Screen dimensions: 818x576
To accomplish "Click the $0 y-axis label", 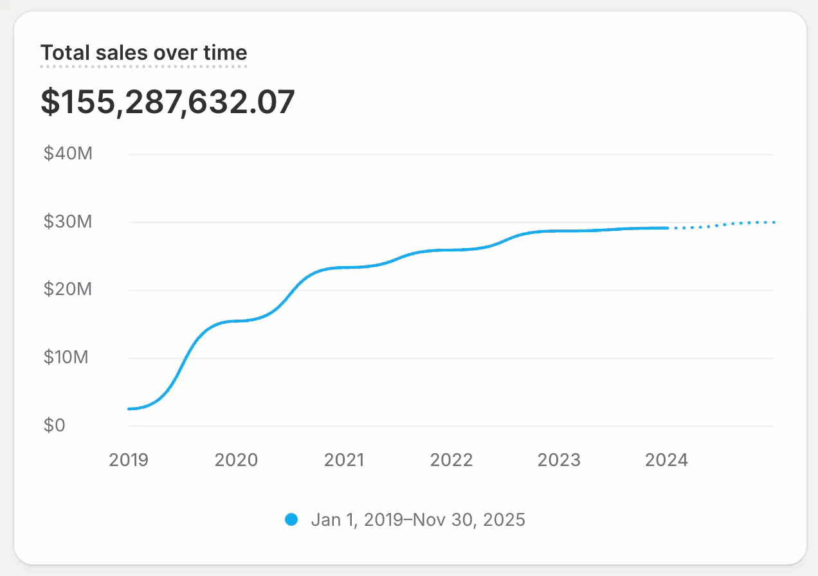I will click(x=55, y=426).
